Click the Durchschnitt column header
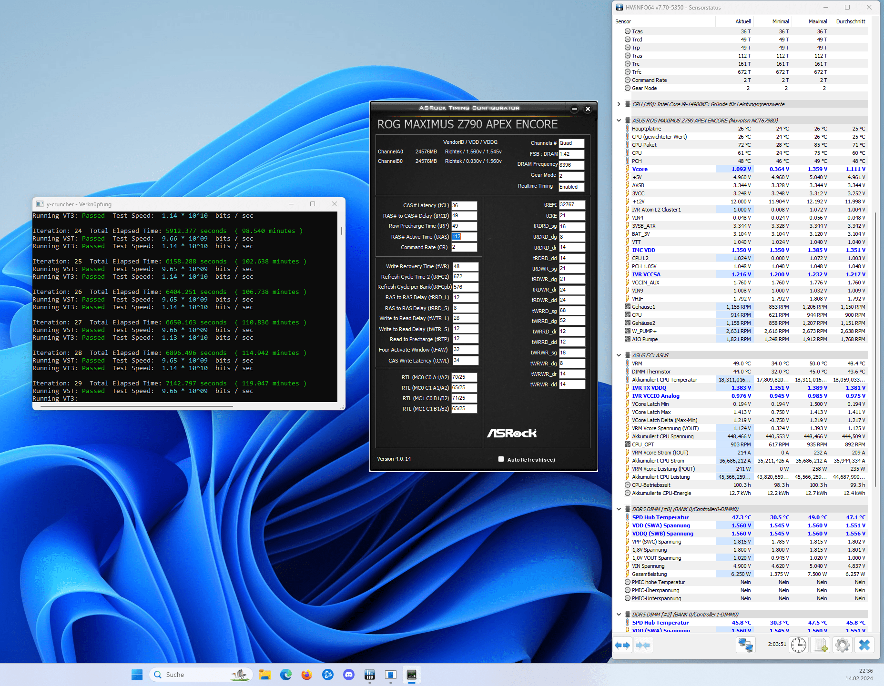 (849, 21)
